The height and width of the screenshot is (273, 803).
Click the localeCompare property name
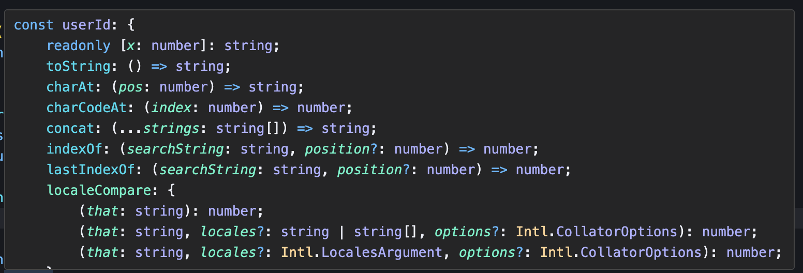coord(99,190)
